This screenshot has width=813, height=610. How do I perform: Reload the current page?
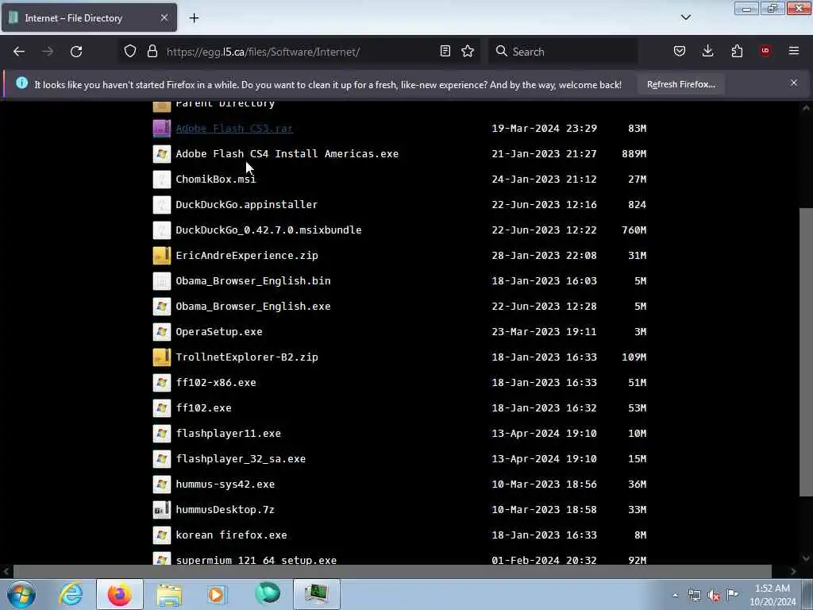coord(76,52)
